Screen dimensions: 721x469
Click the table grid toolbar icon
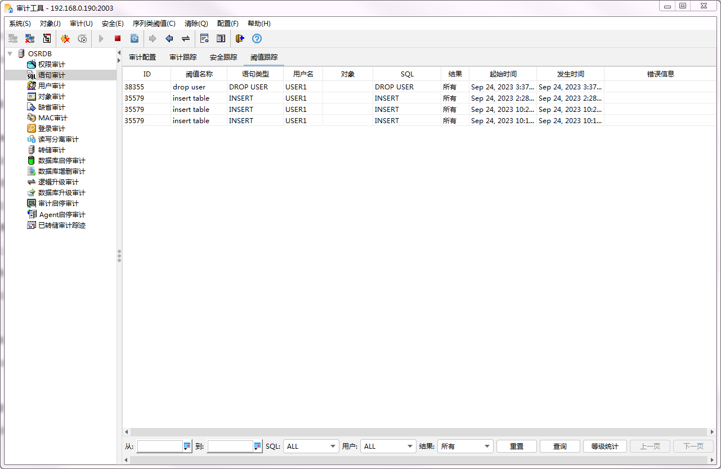point(221,39)
